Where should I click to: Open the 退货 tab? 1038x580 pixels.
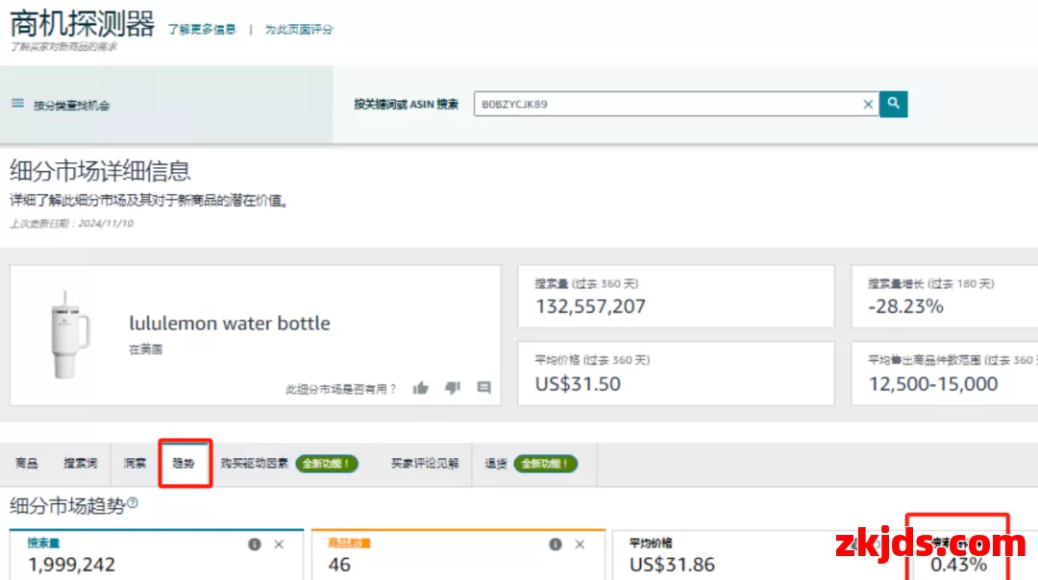(x=495, y=464)
